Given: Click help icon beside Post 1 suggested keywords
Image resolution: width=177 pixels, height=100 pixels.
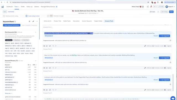Looking at the screenshot, I should pos(170,41).
